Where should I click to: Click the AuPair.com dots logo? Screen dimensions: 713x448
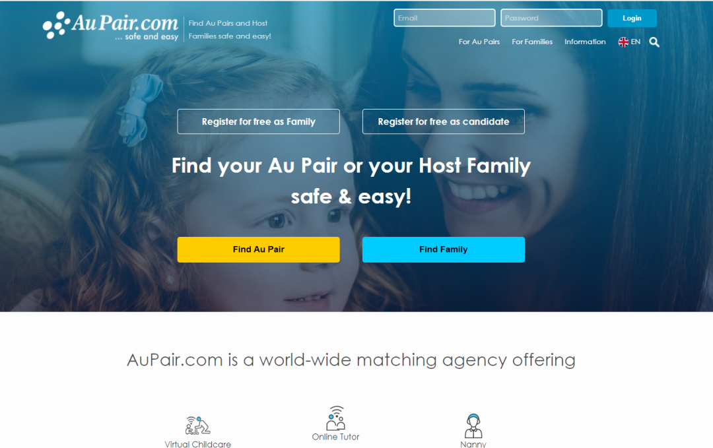(x=56, y=26)
